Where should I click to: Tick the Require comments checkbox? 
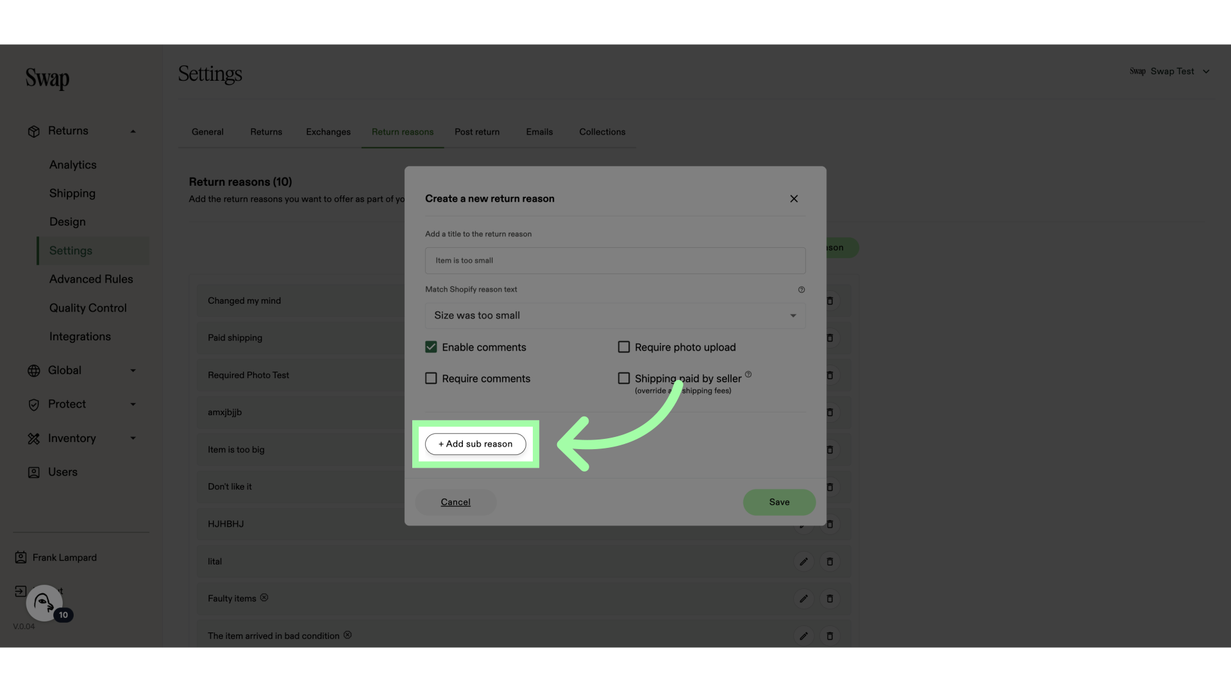(x=431, y=379)
